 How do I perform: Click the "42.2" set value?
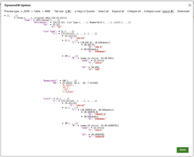coord(66,87)
